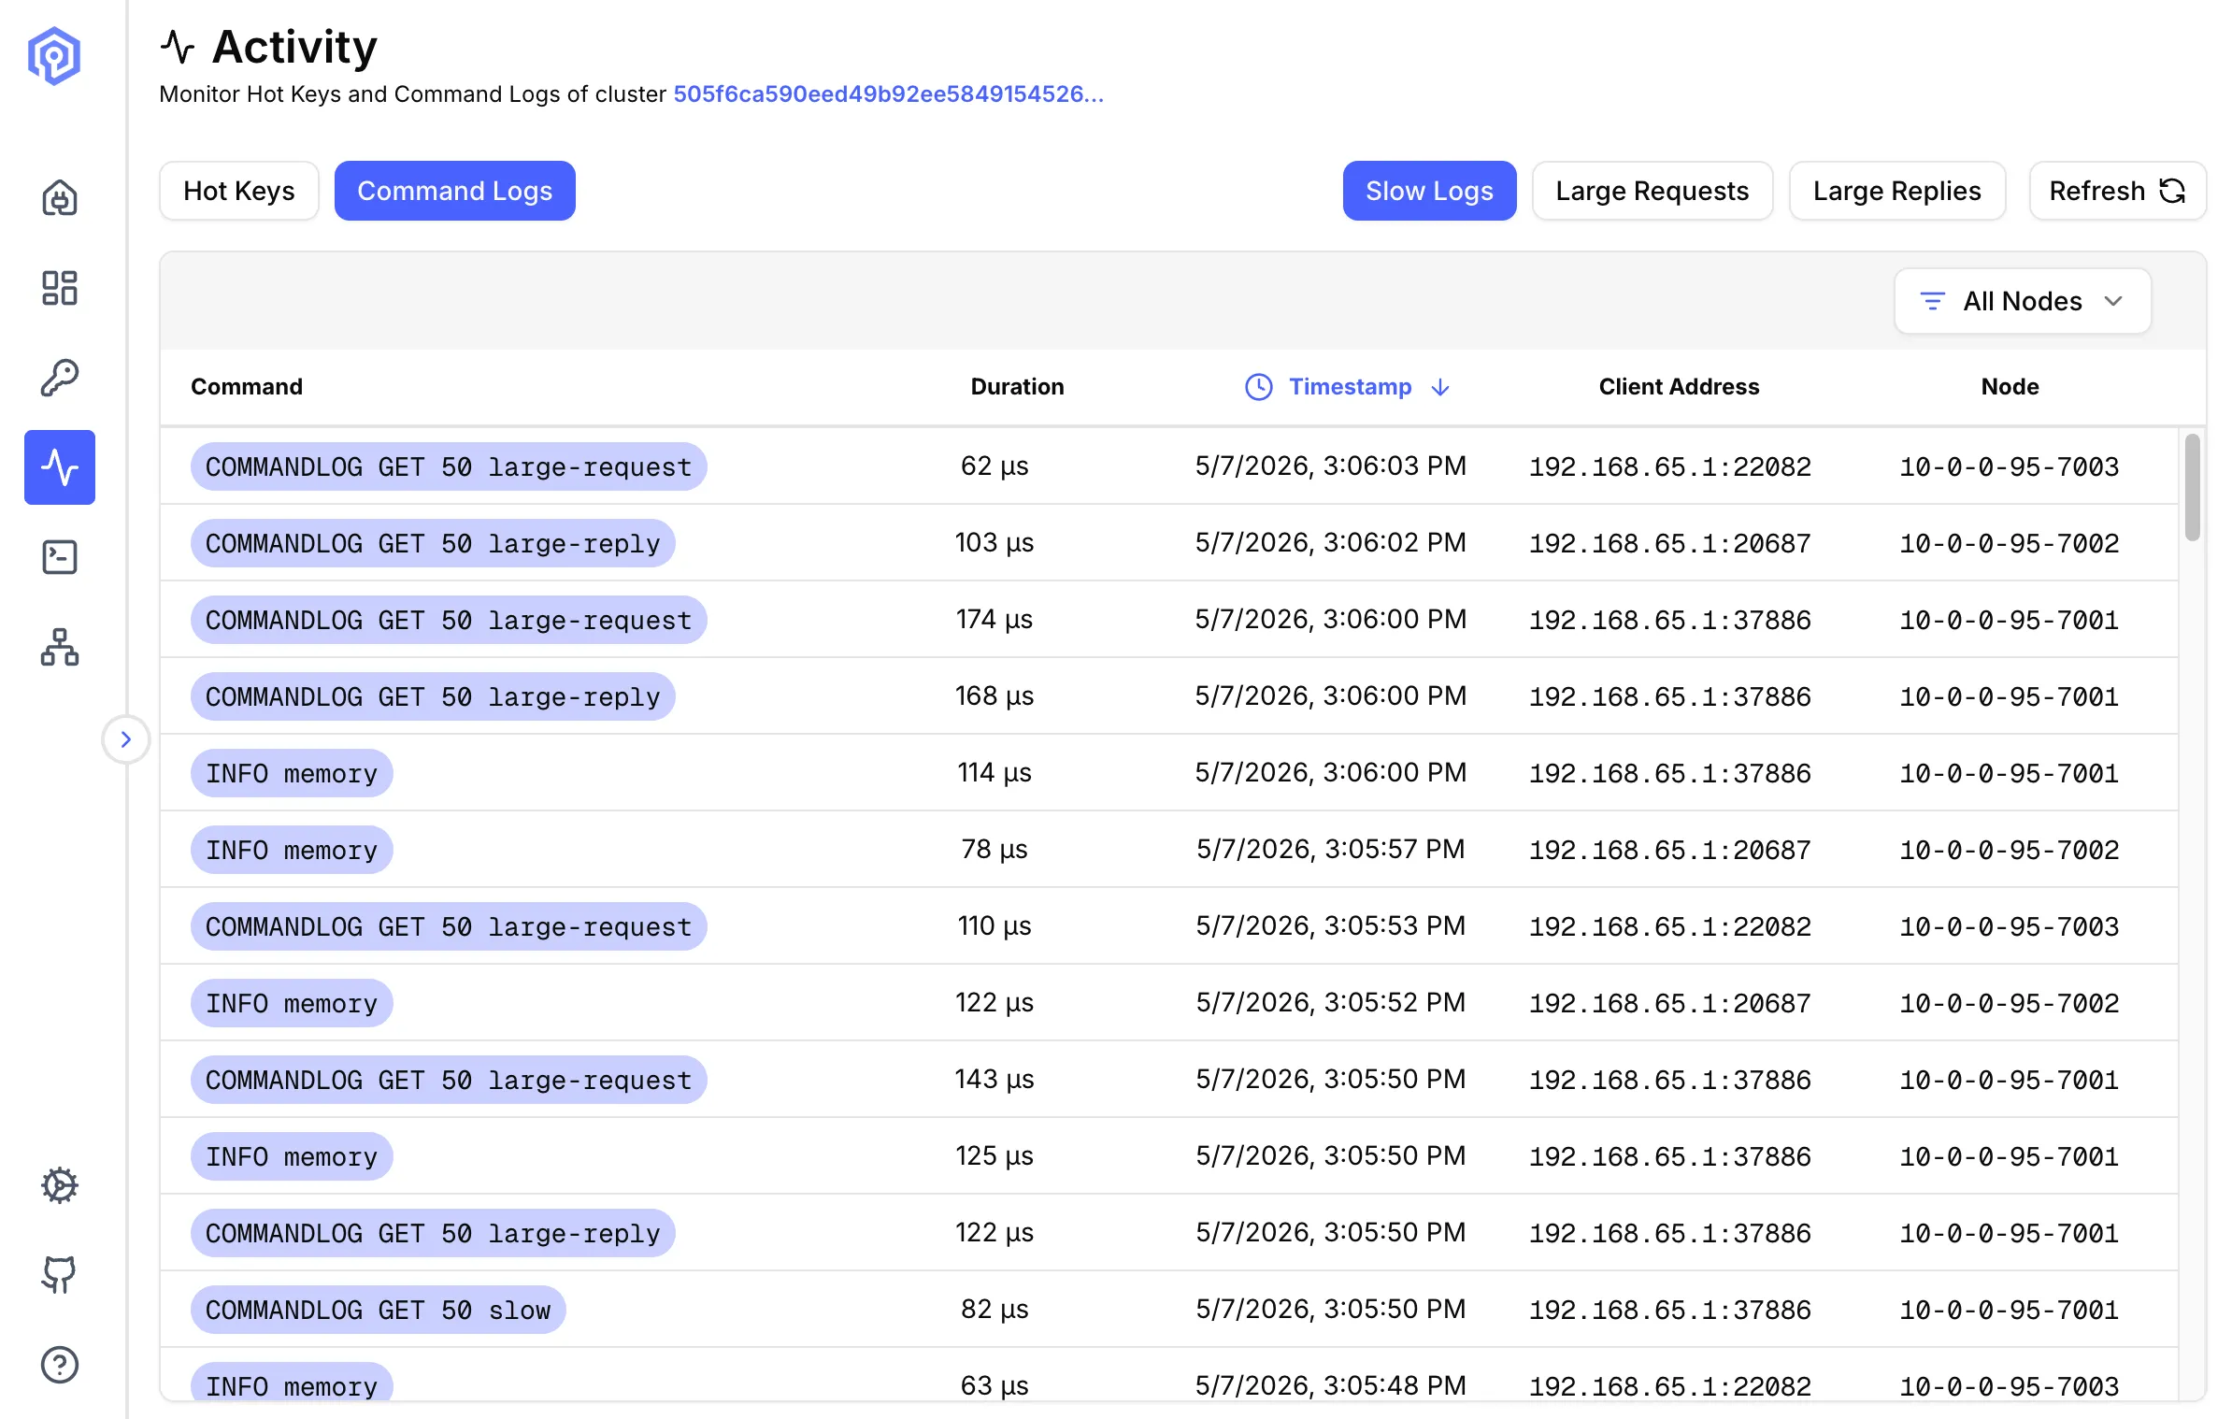Click the Activity page heading
The width and height of the screenshot is (2232, 1419).
tap(294, 47)
